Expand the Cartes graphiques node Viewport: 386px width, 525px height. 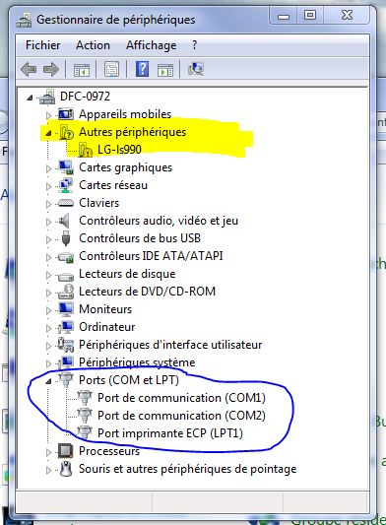(x=49, y=168)
